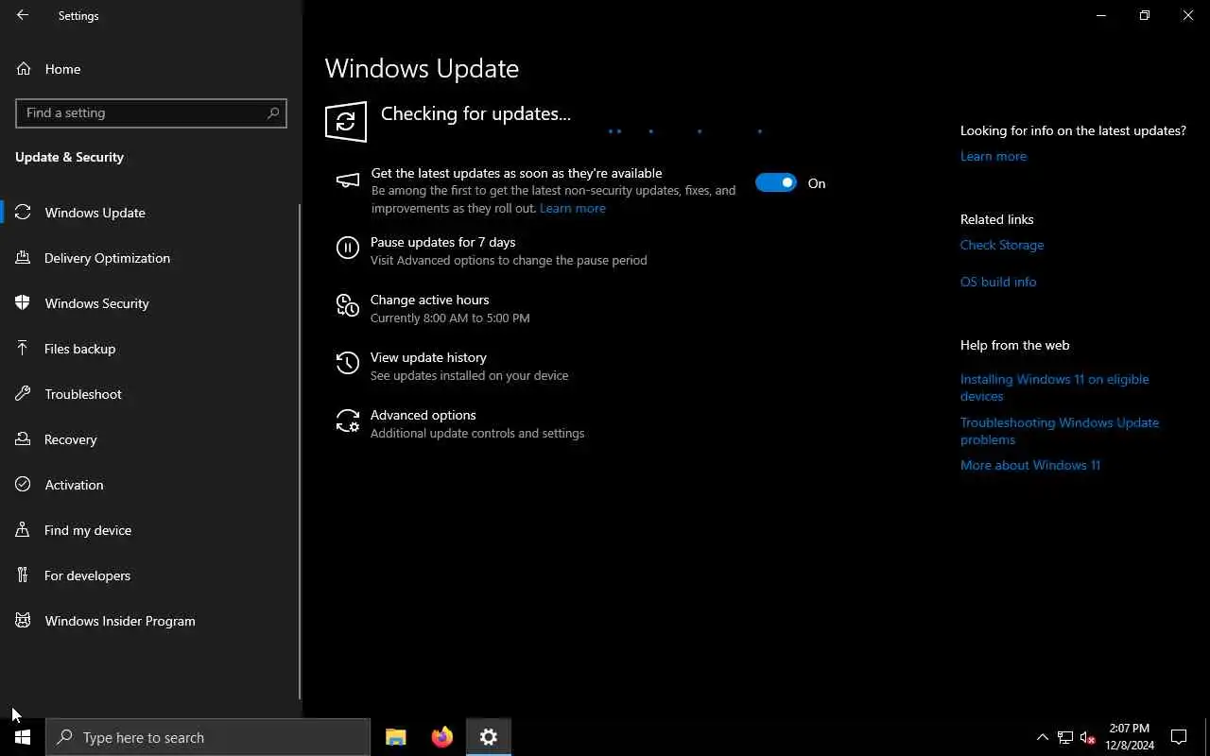The height and width of the screenshot is (756, 1210).
Task: Click the Windows Insider Program icon
Action: coord(23,621)
